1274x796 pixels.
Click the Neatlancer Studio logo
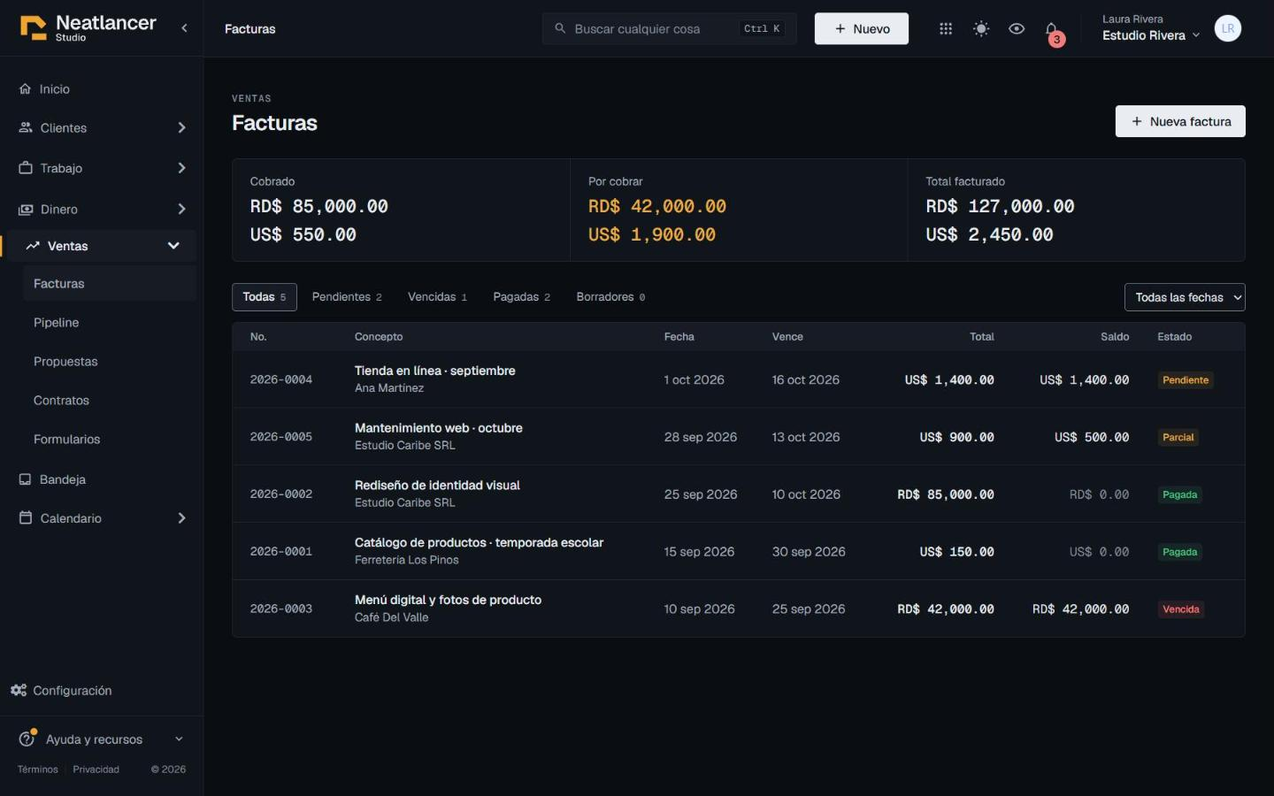[x=88, y=28]
